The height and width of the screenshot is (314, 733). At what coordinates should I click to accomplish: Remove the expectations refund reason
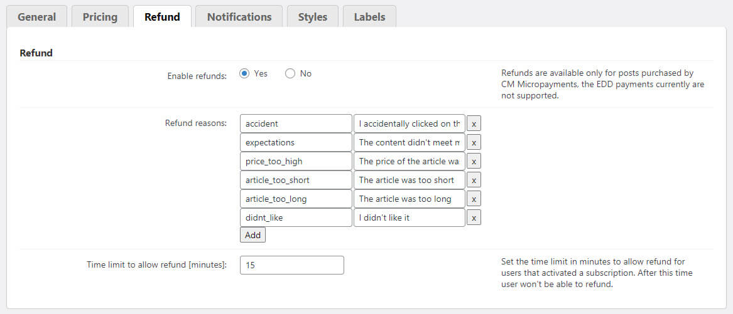(x=474, y=142)
